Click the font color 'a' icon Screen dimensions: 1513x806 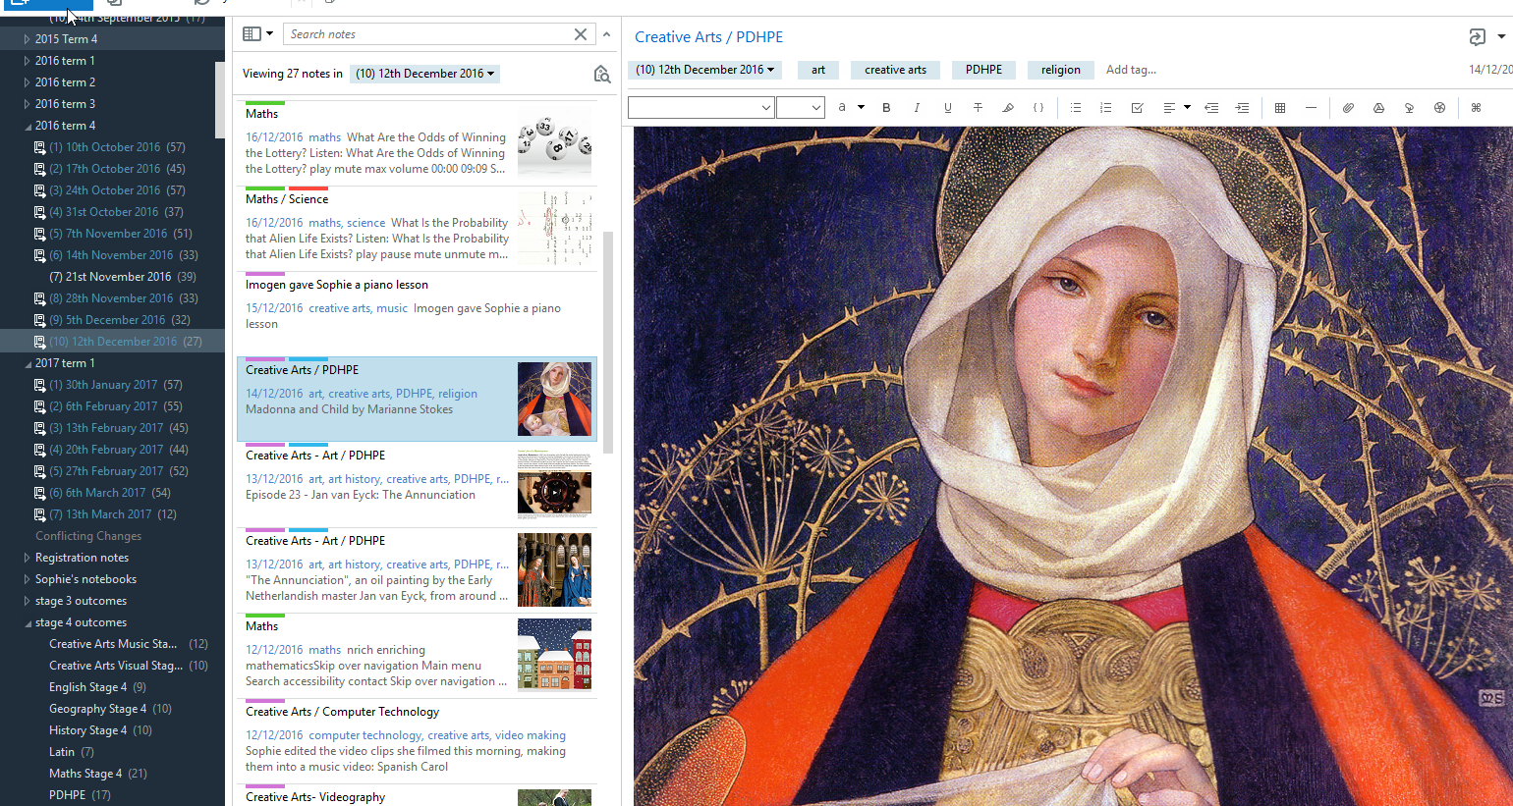[x=842, y=108]
